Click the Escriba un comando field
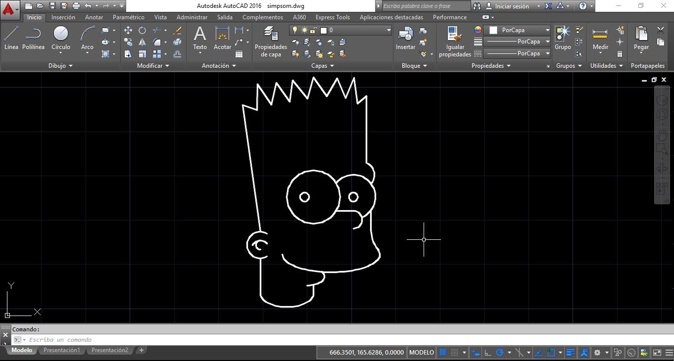The image size is (674, 361). (148, 340)
